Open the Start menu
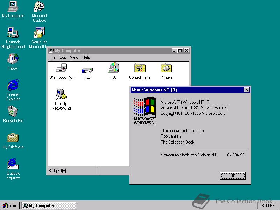Image resolution: width=280 pixels, height=210 pixels. coord(10,205)
